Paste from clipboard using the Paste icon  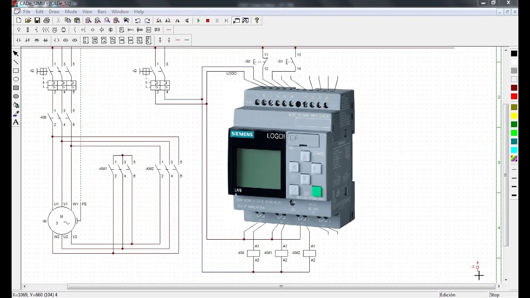[x=77, y=20]
